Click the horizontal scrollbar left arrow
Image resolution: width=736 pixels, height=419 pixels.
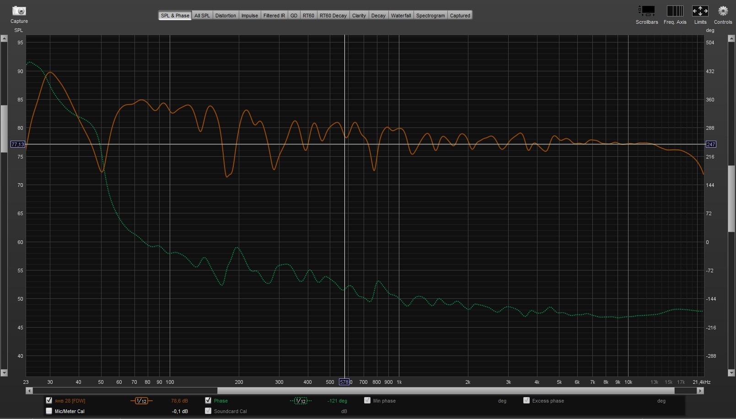29,391
